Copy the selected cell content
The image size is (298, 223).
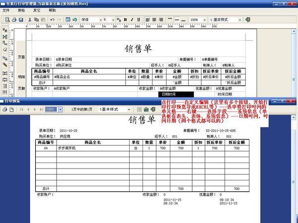point(36,19)
